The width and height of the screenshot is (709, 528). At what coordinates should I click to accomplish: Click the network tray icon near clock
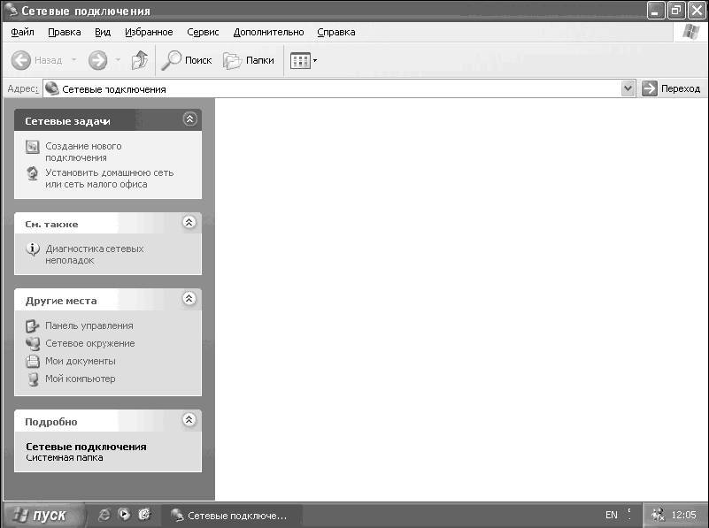point(658,515)
